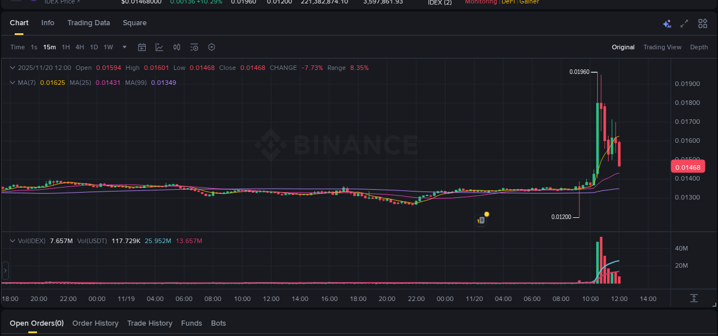Open the widgets grid icon
Screen dimensions: 718x336
702,24
